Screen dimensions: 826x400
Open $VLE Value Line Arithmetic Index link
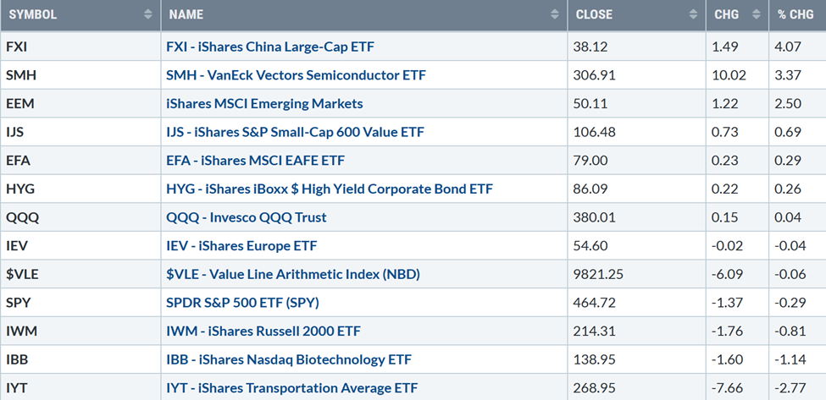pyautogui.click(x=292, y=274)
